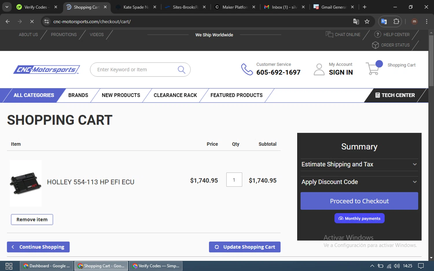Open the VIDEOS link
Image resolution: width=434 pixels, height=271 pixels.
coord(97,35)
